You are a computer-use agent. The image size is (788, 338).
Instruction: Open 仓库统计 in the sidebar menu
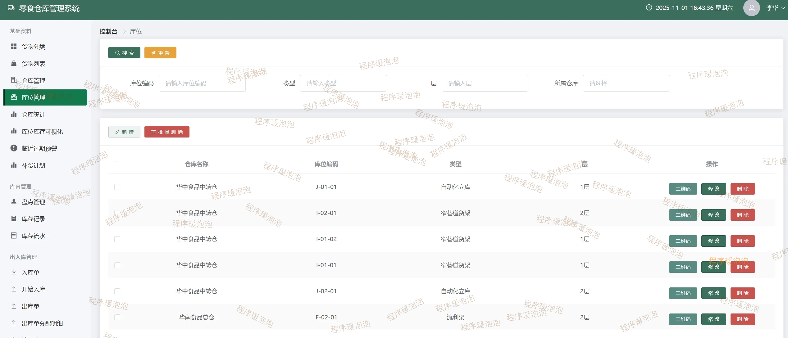(x=33, y=115)
